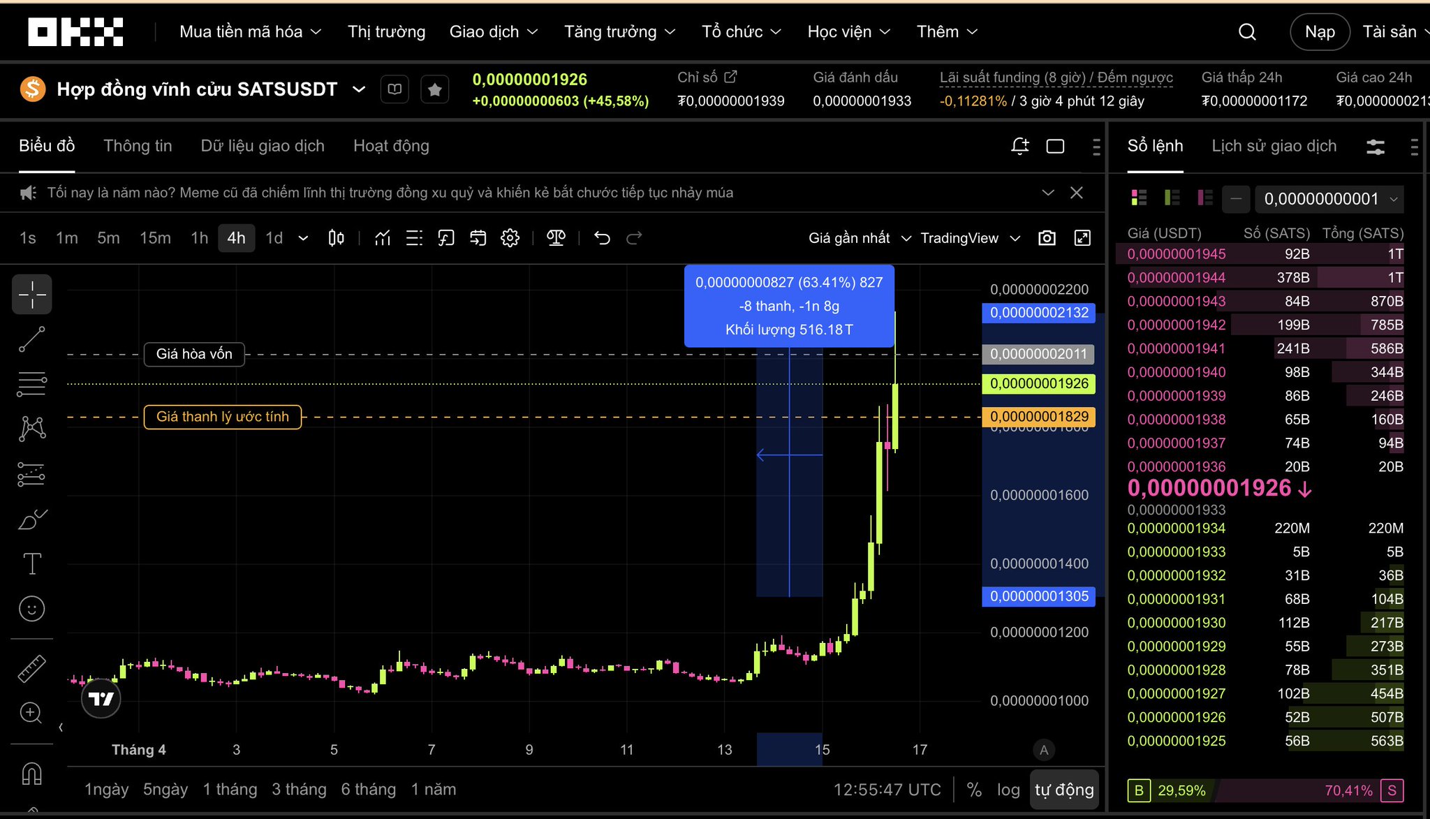Pick the text annotation tool

32,563
